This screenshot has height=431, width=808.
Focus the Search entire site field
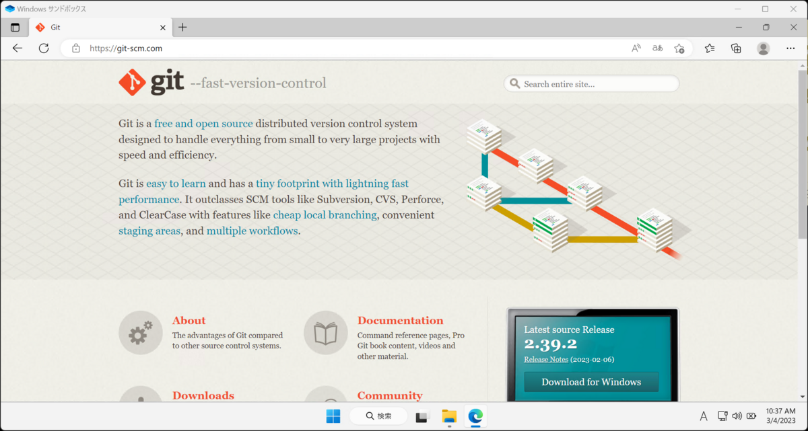[x=591, y=84]
